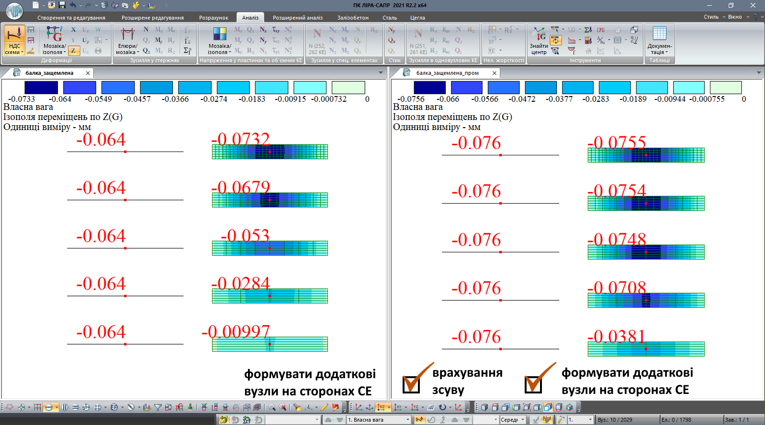Switch to the Розрахунок ribbon tab

(214, 18)
